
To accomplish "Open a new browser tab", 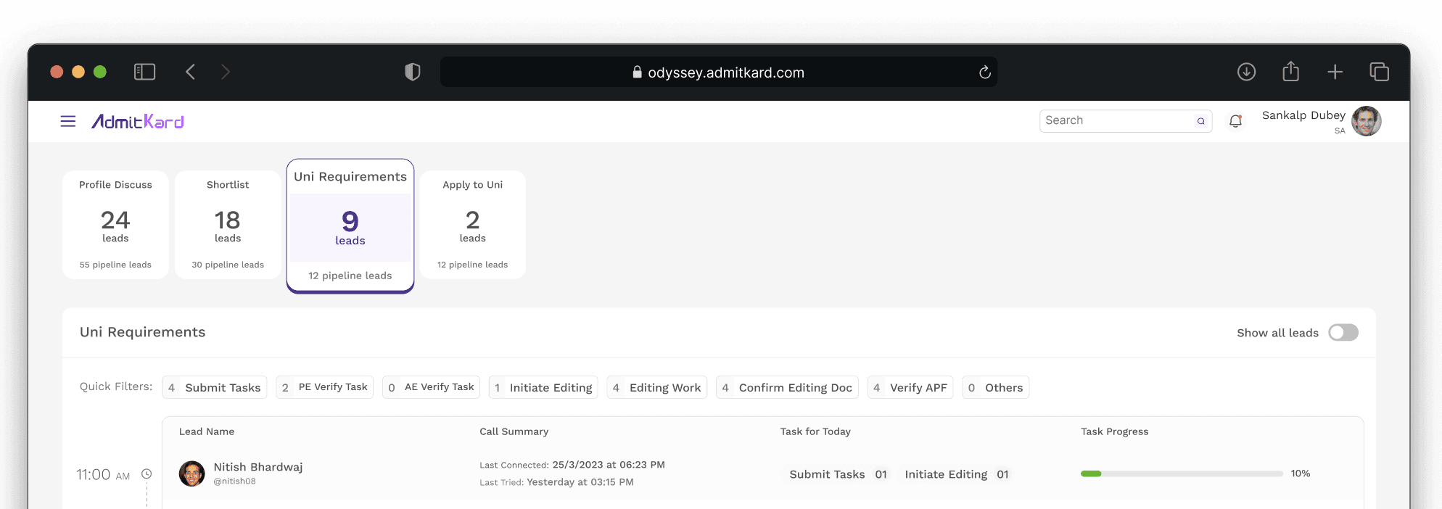I will 1335,72.
